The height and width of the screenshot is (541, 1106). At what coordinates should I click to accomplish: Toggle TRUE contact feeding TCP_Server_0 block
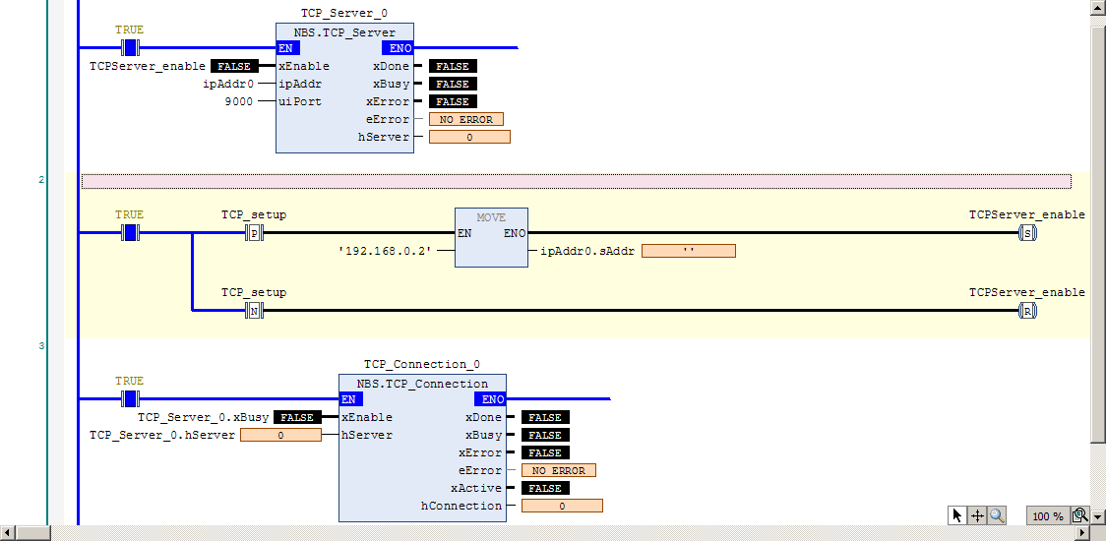(130, 48)
